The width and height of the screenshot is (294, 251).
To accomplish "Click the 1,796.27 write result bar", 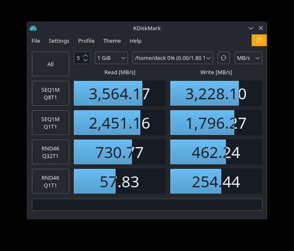I will [216, 122].
